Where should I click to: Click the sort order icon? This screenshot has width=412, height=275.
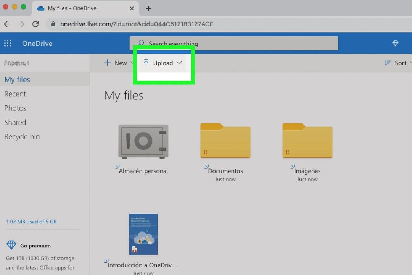pos(388,63)
